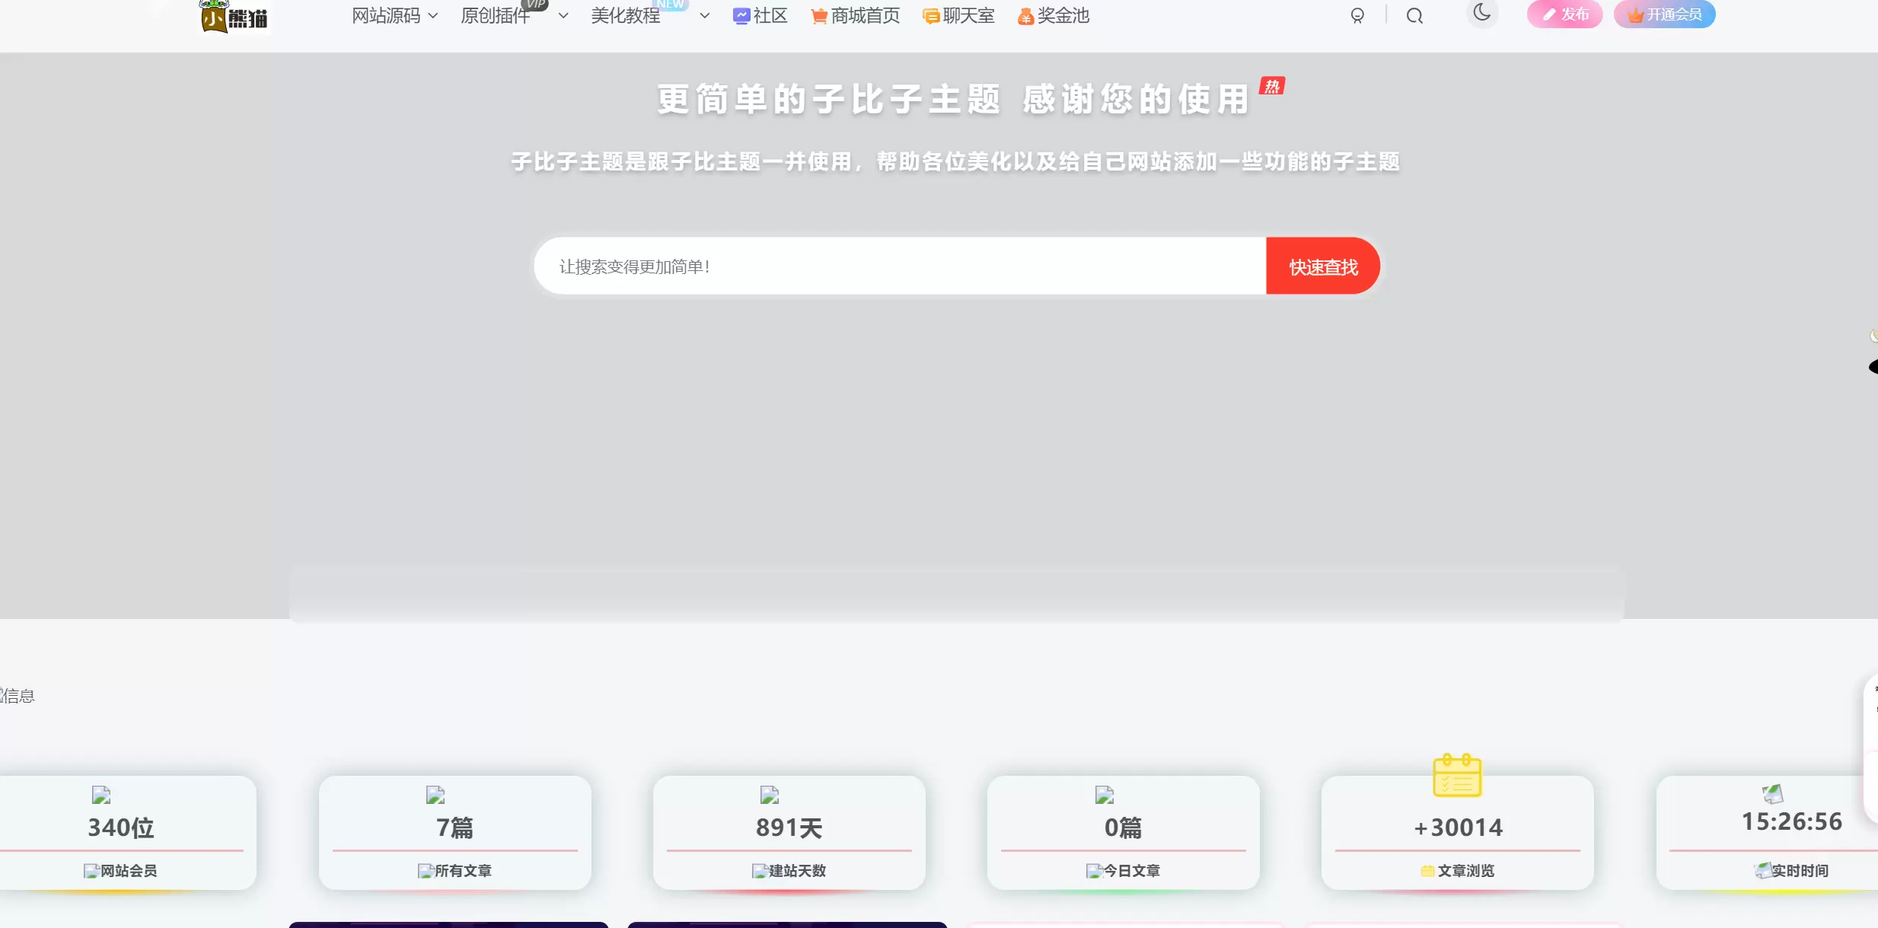Screen dimensions: 1878x928
Task: Open search with the magnifier icon
Action: point(1414,16)
